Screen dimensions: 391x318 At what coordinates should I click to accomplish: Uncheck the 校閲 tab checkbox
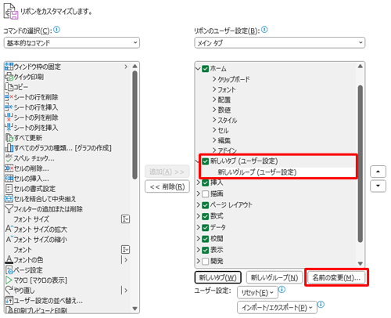click(206, 239)
